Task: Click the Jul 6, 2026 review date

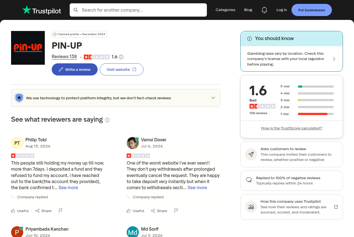Action: click(x=152, y=146)
